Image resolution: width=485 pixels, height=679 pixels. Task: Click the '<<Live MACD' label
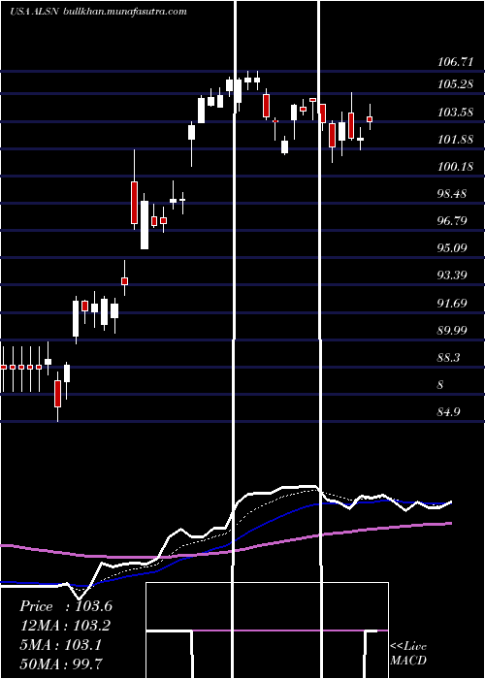point(408,654)
